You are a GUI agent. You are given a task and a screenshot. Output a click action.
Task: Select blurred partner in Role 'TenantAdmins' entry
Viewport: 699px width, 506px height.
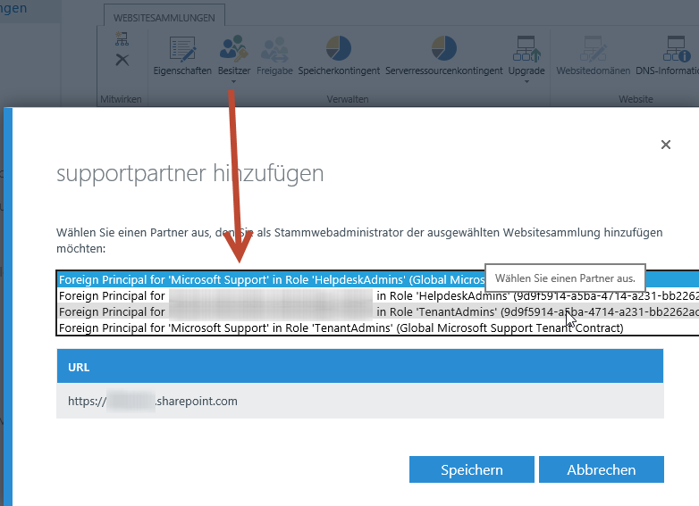click(x=378, y=311)
